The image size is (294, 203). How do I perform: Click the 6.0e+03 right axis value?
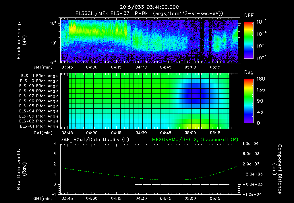coord(251,154)
